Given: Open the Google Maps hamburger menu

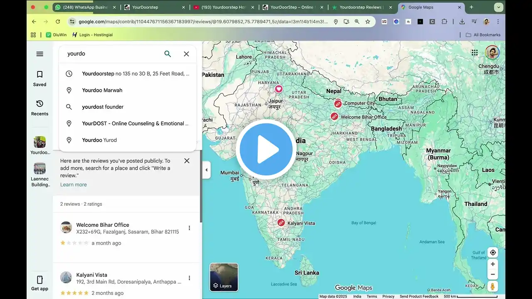Looking at the screenshot, I should [39, 54].
